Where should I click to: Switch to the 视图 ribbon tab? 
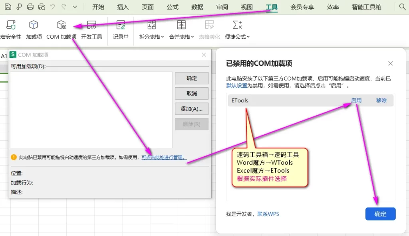point(247,7)
